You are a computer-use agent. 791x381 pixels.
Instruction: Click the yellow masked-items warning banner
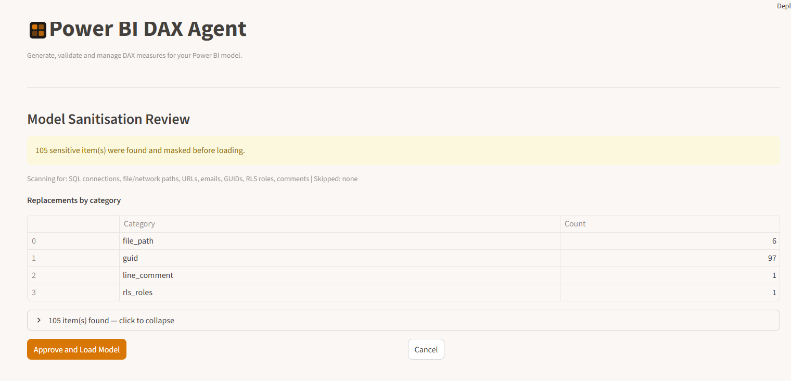click(x=403, y=150)
